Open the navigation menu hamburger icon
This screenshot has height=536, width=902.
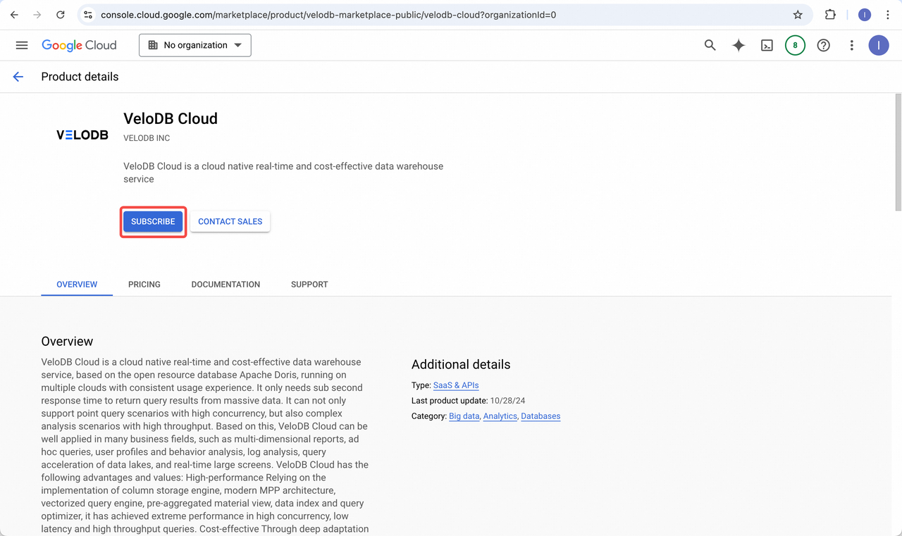pos(21,45)
